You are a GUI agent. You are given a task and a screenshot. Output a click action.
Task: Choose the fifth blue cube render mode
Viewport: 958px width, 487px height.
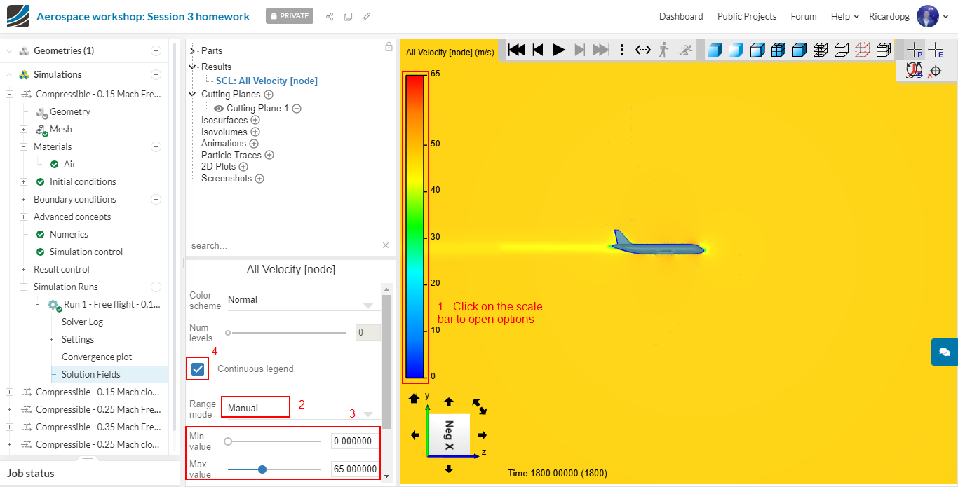click(x=799, y=50)
